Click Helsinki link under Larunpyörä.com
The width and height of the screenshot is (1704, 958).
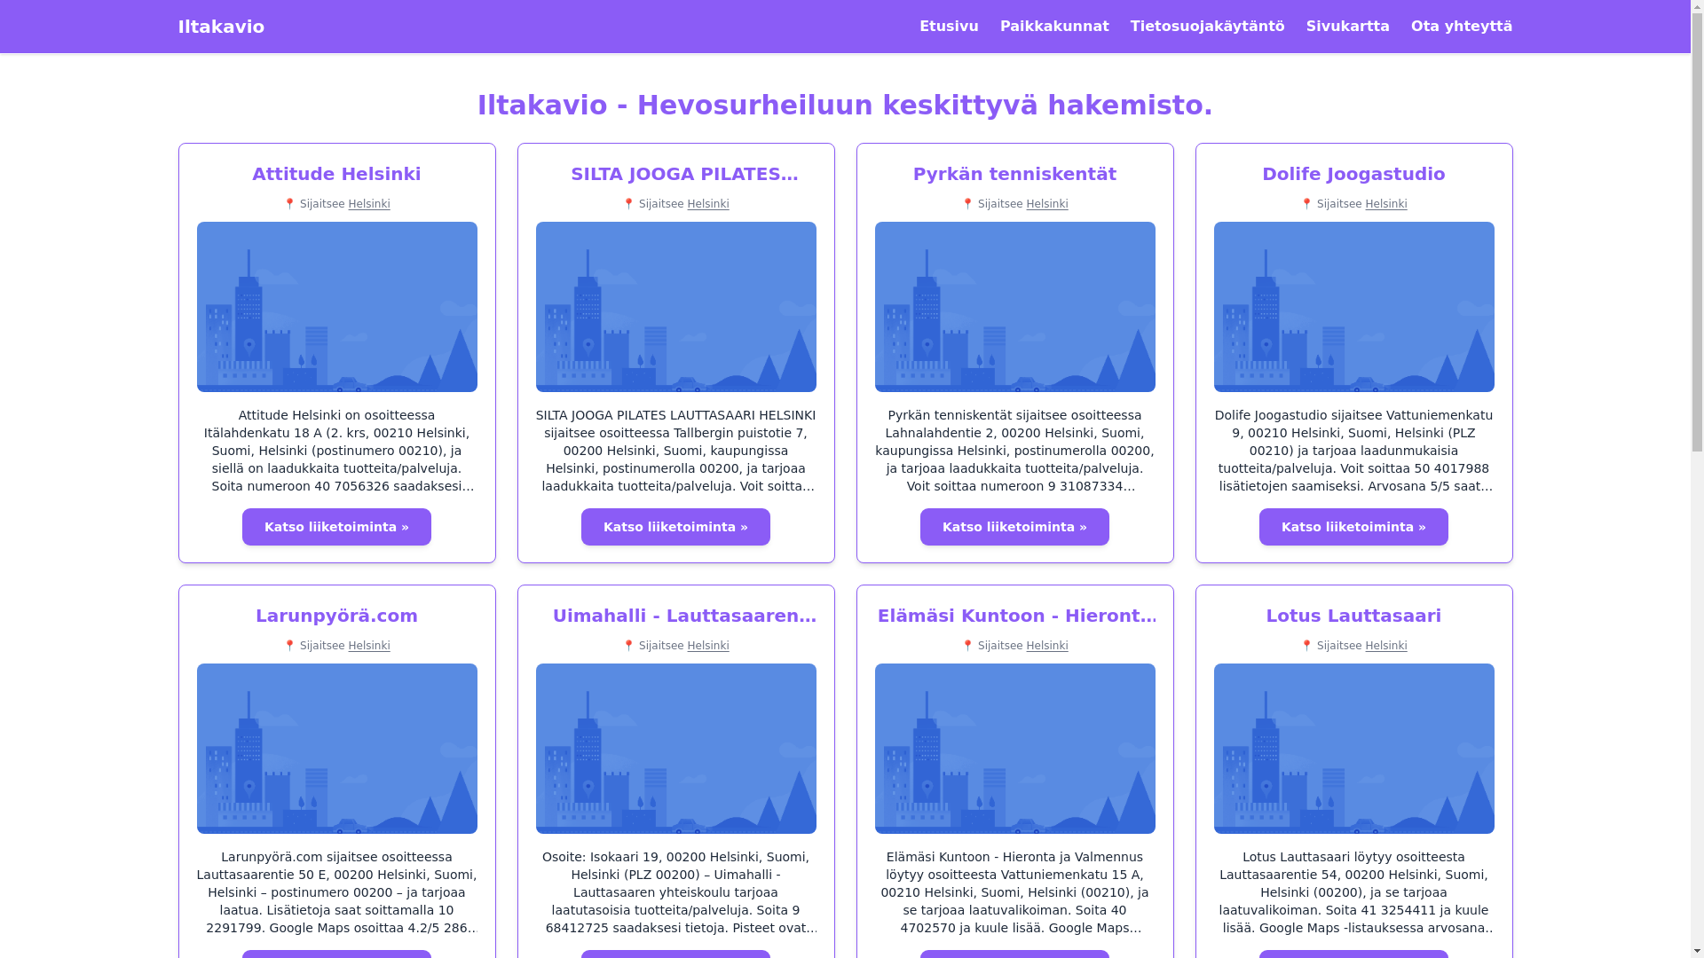pos(369,646)
